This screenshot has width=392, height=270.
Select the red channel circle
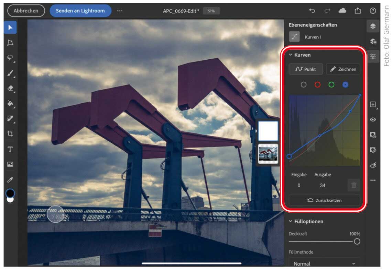click(317, 84)
